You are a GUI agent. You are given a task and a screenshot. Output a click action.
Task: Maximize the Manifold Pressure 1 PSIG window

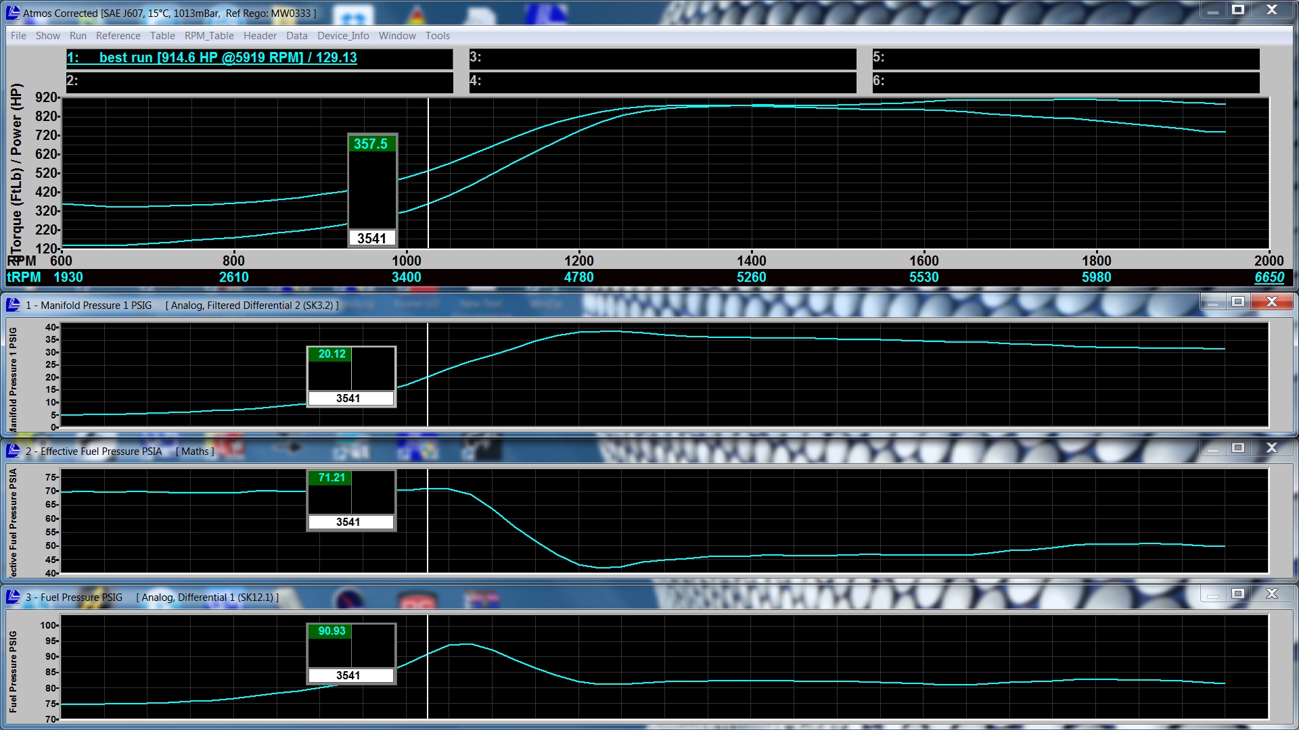(1238, 301)
